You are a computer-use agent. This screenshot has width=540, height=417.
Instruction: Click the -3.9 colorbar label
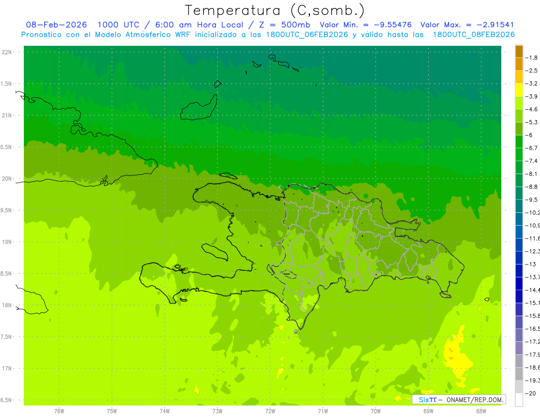[532, 96]
